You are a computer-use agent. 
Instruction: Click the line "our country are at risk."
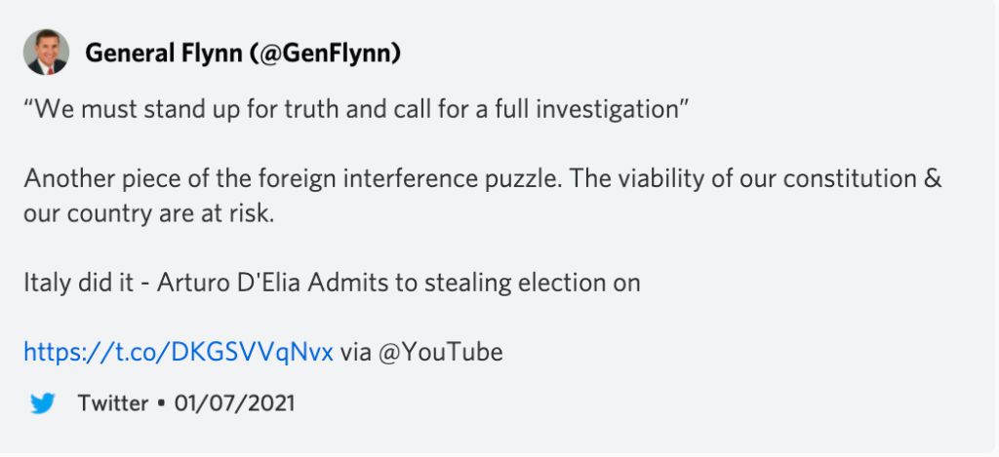coord(149,213)
